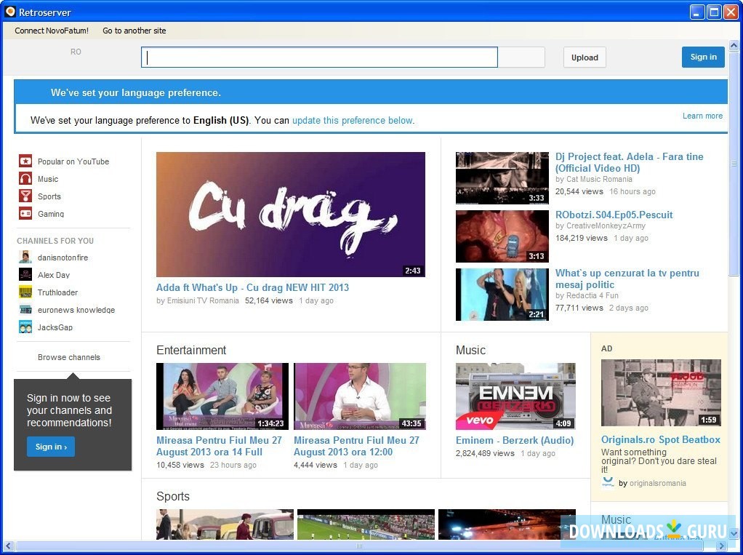Screen dimensions: 743x555
Task: Open the Truthloader channel name
Action: pos(58,292)
